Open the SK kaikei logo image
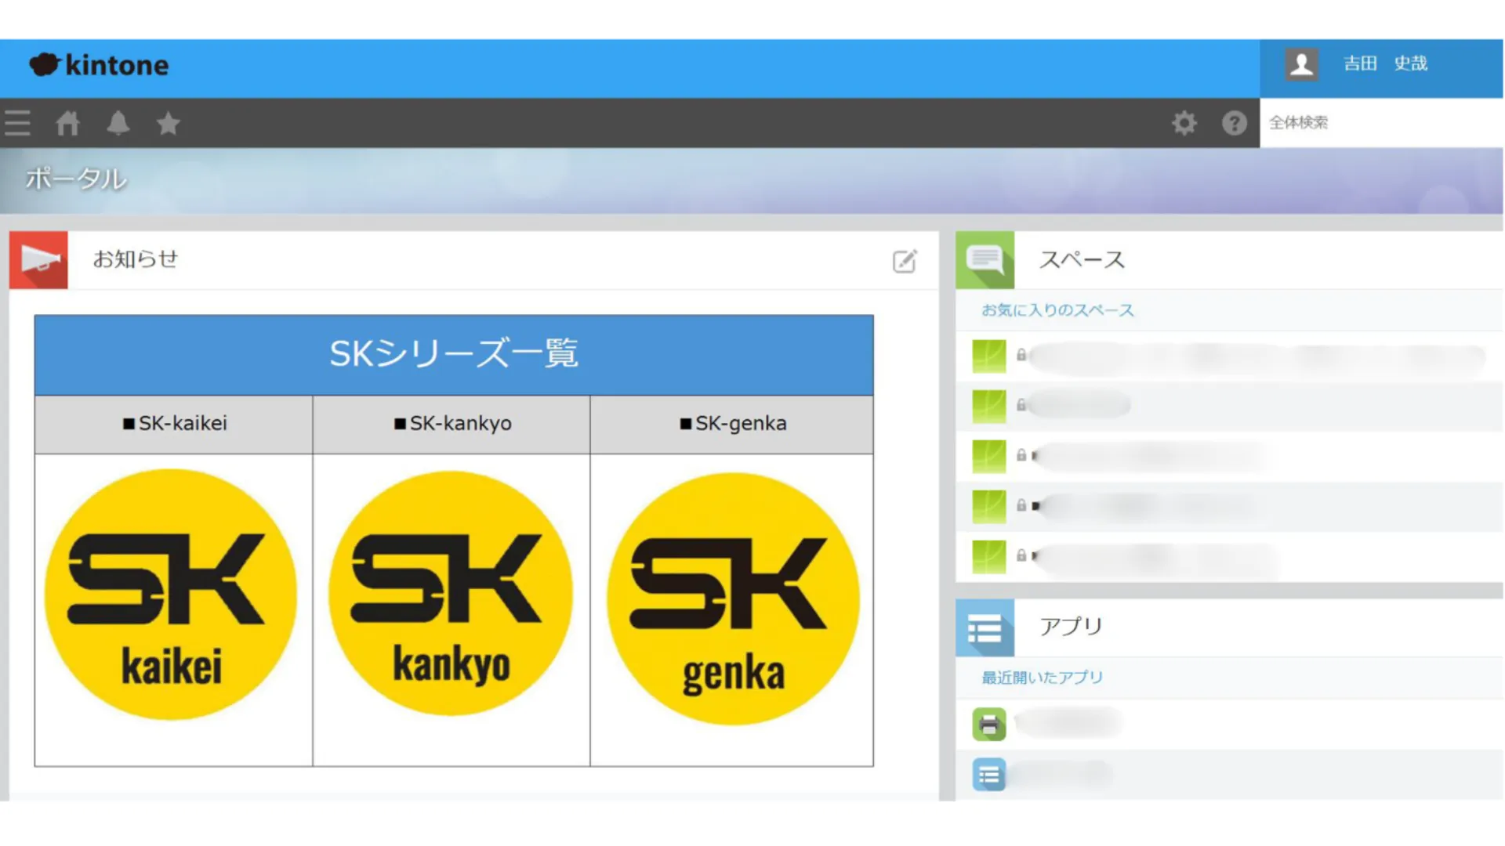 [171, 595]
